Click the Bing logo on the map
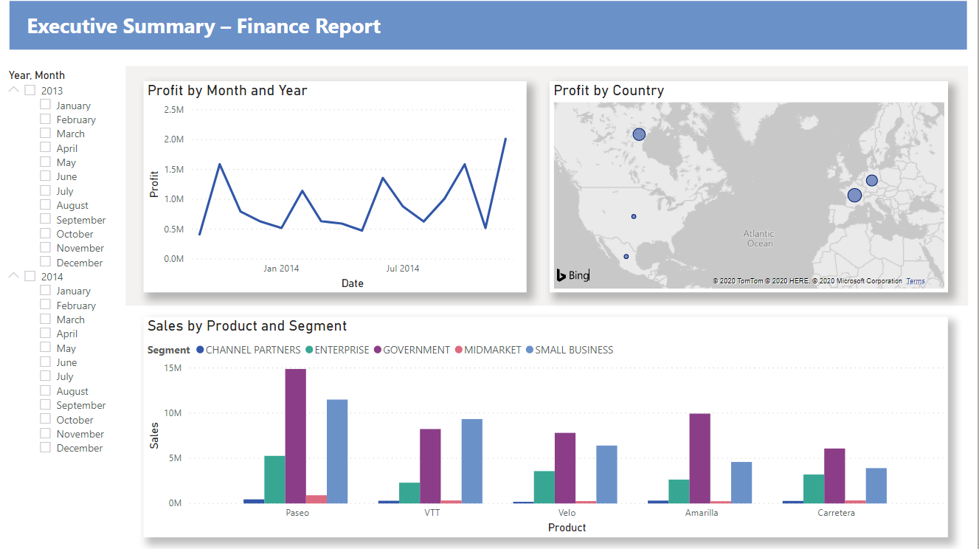This screenshot has width=979, height=549. [572, 275]
